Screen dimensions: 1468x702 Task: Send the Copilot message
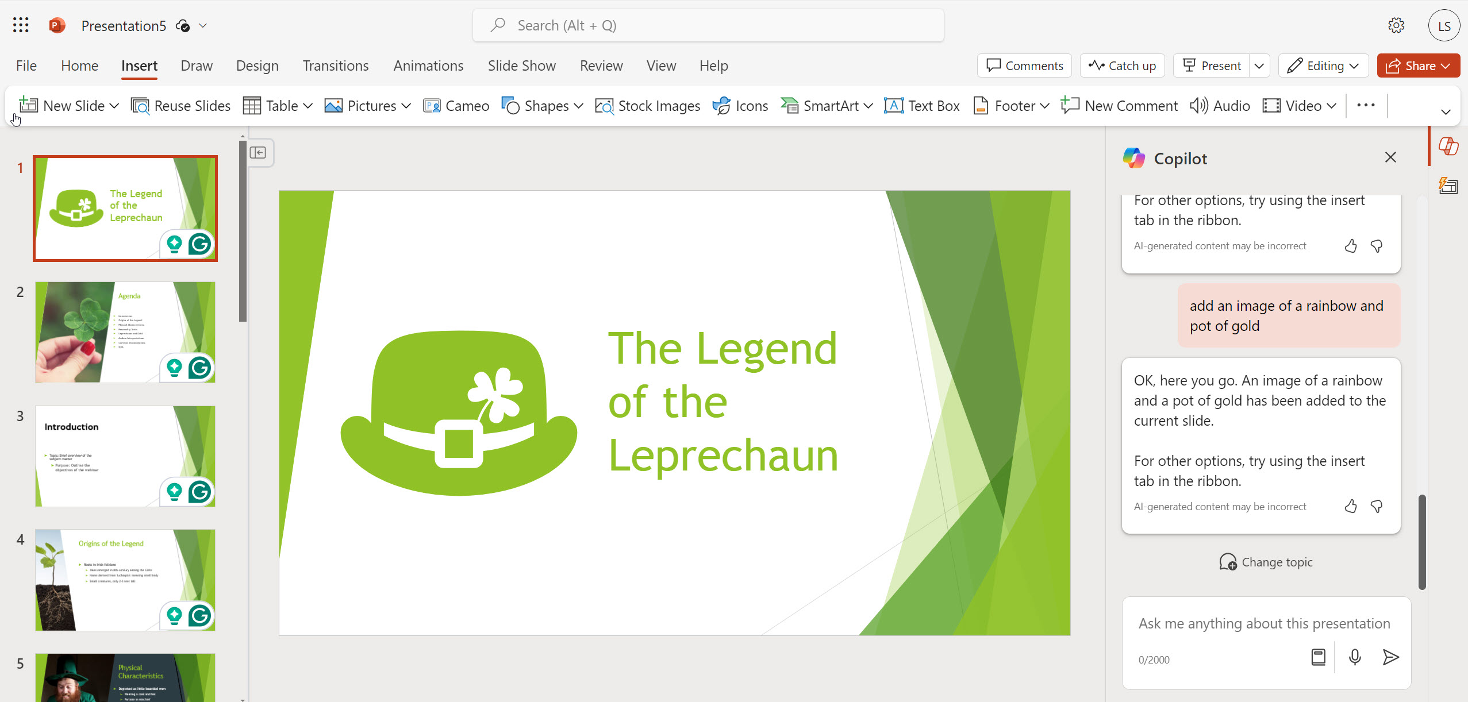point(1390,658)
